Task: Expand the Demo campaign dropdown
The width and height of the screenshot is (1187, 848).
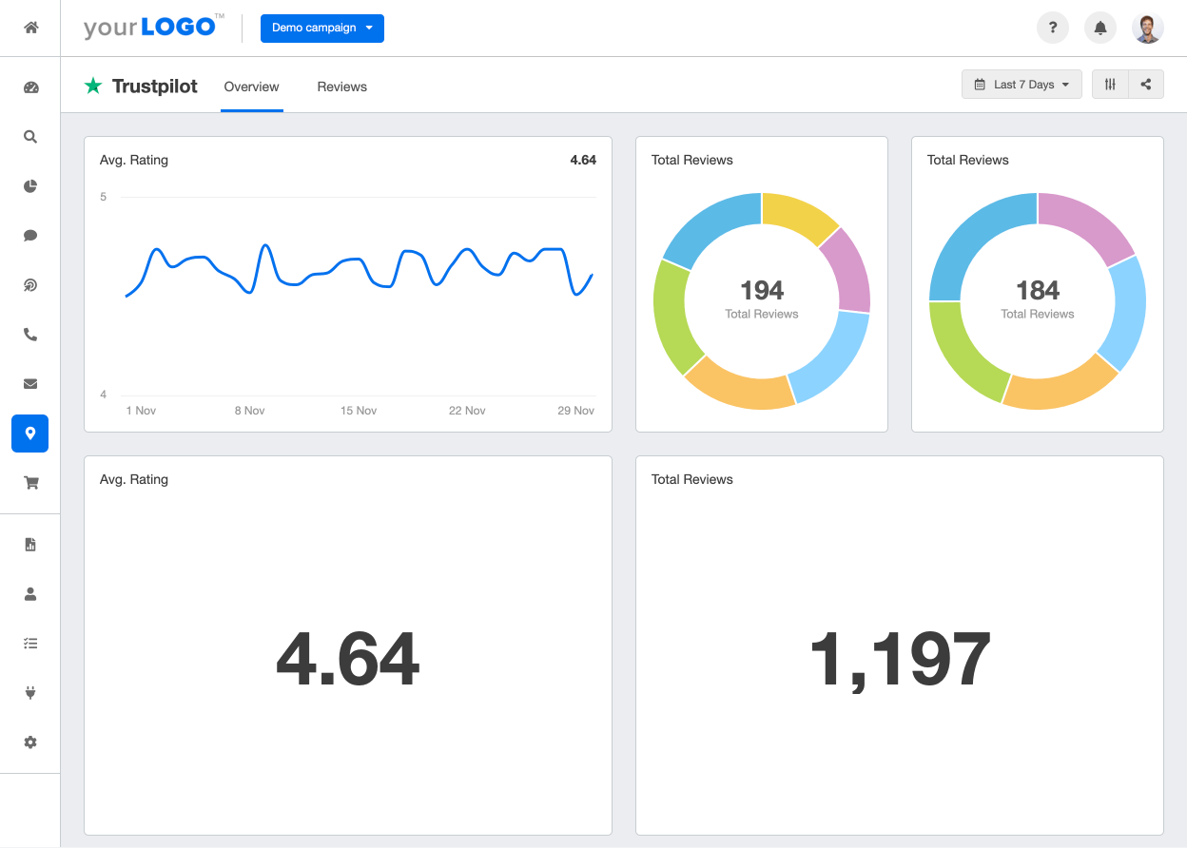Action: tap(321, 28)
